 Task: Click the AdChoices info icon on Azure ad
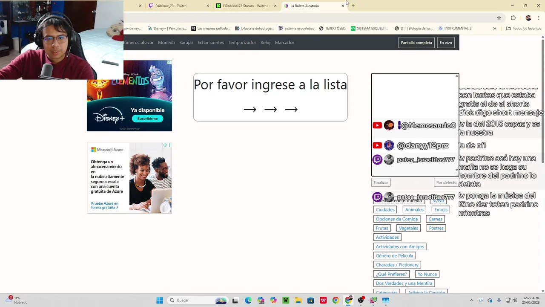pyautogui.click(x=165, y=145)
